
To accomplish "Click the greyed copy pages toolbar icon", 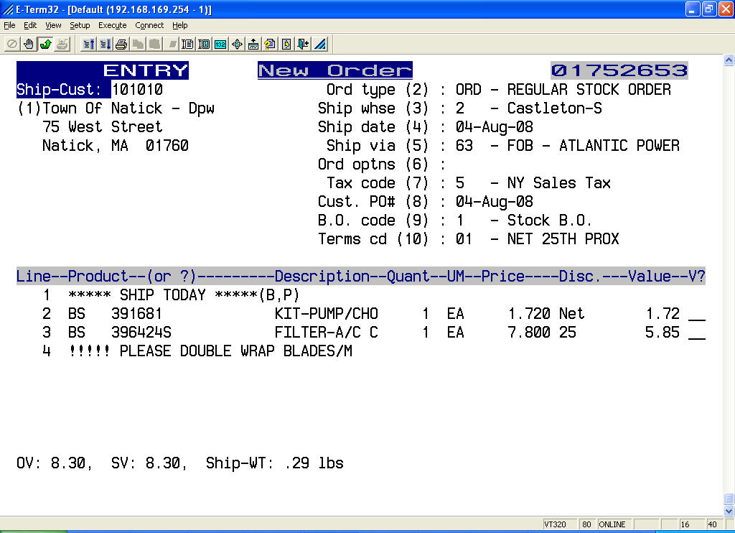I will point(138,44).
